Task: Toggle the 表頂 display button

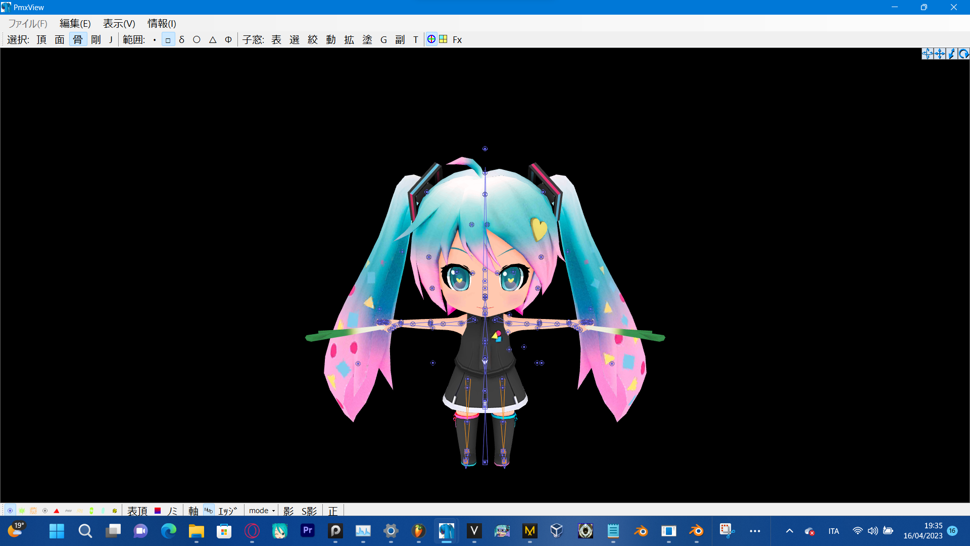Action: point(137,511)
